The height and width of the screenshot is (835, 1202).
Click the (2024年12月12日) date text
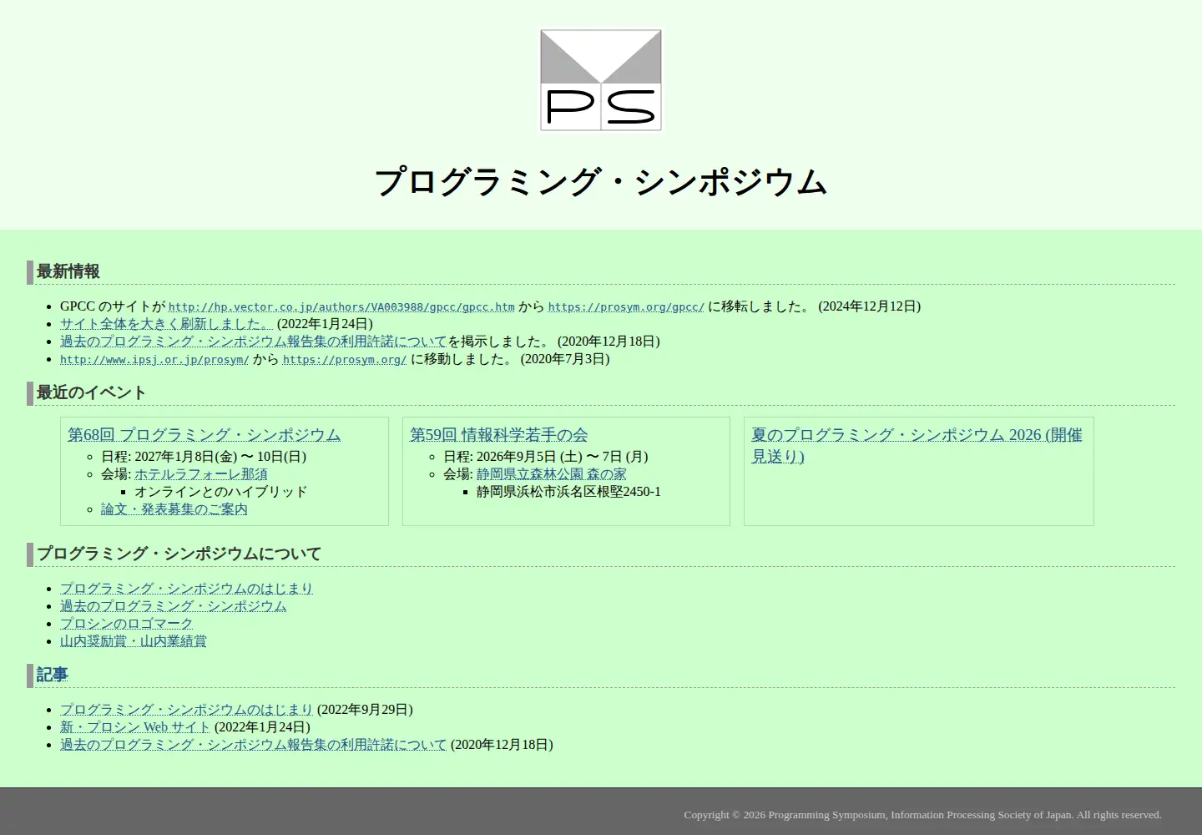point(869,306)
